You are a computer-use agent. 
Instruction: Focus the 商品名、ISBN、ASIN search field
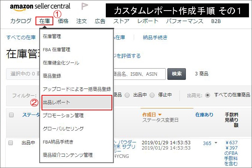(x=139, y=74)
